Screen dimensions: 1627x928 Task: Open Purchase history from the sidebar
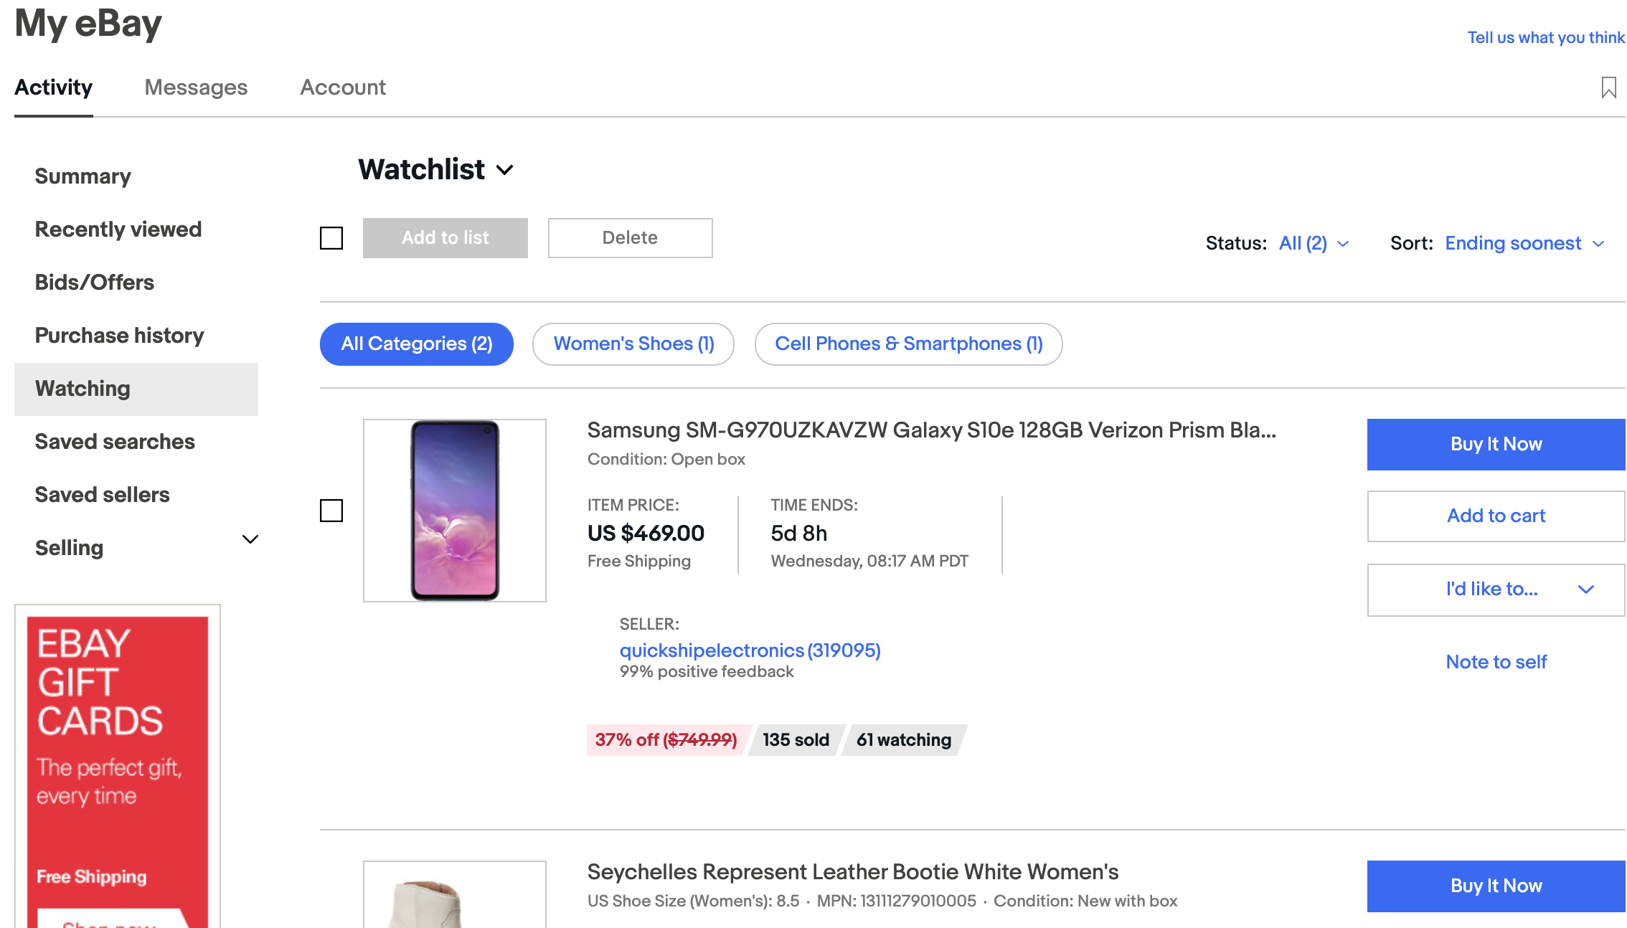click(x=119, y=335)
